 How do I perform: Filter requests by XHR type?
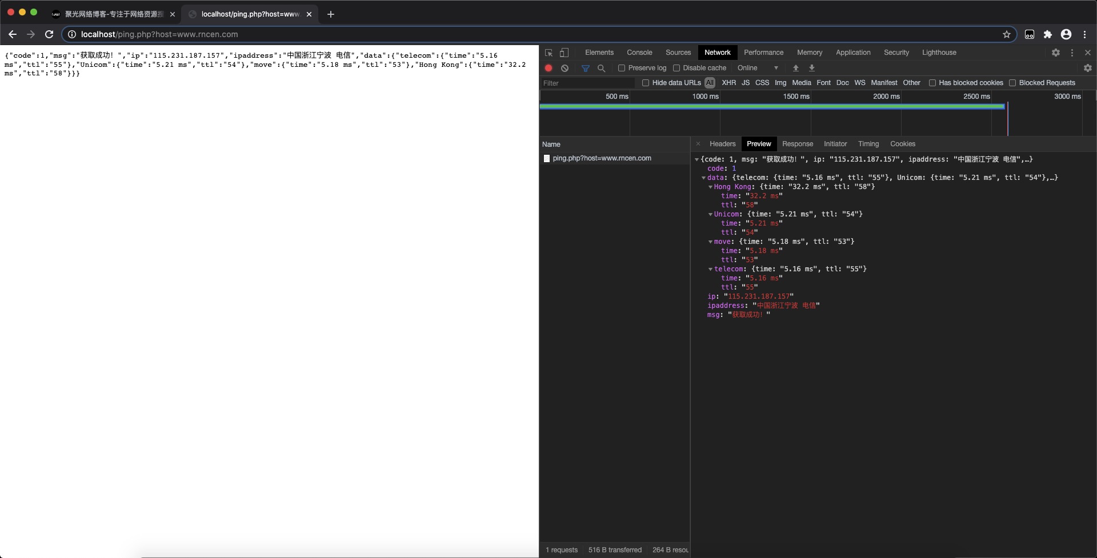pos(728,83)
